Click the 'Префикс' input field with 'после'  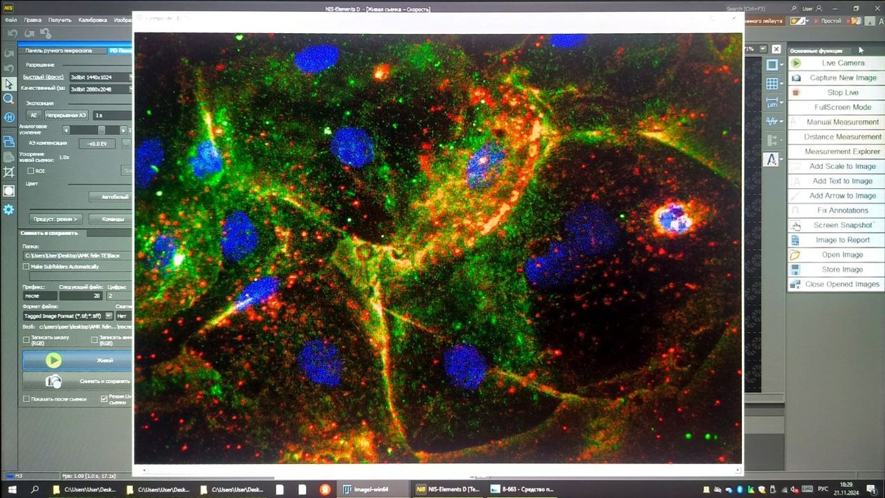pos(39,295)
